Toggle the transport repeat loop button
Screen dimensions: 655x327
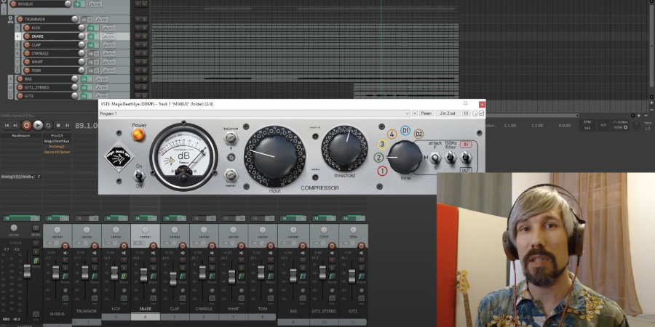coord(49,125)
